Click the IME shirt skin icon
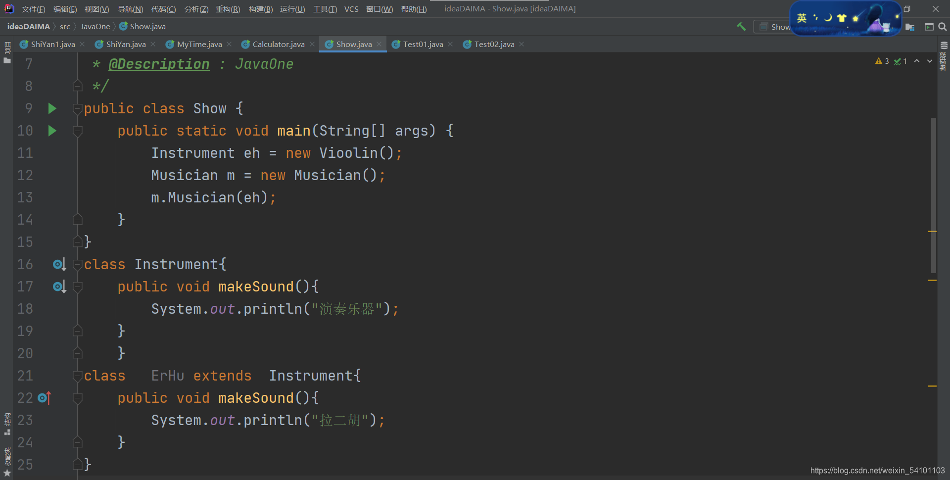The width and height of the screenshot is (950, 480). 842,18
